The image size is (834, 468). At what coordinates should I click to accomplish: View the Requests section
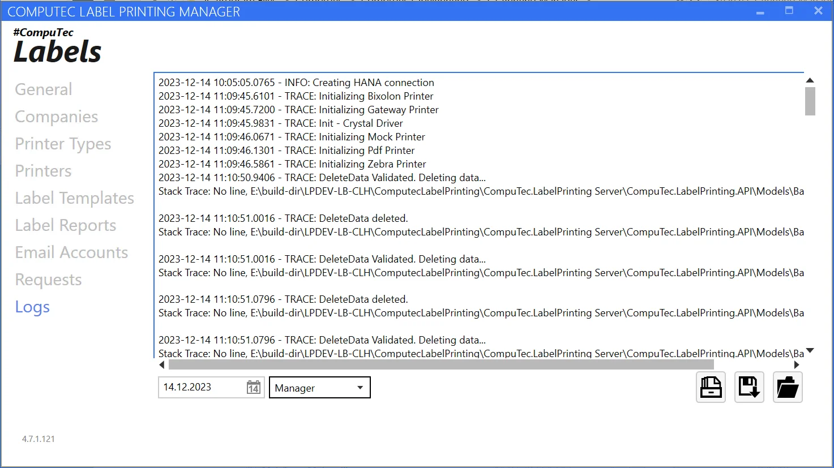(49, 280)
